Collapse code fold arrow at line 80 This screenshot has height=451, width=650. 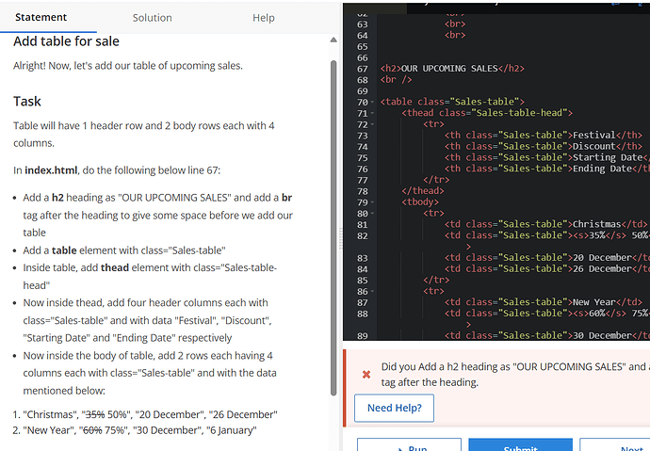click(x=372, y=214)
